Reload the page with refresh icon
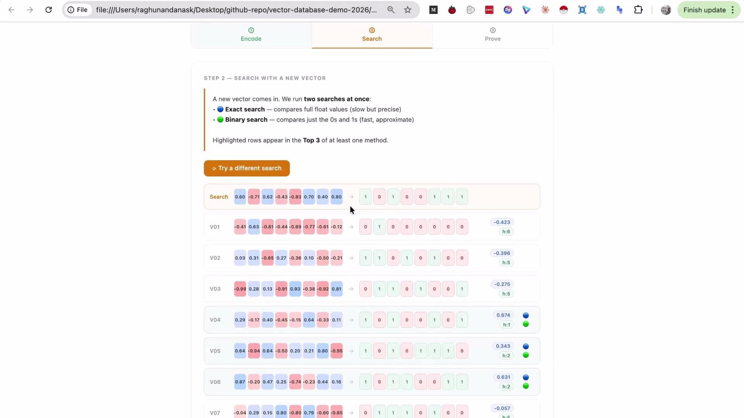Image resolution: width=744 pixels, height=418 pixels. click(48, 10)
